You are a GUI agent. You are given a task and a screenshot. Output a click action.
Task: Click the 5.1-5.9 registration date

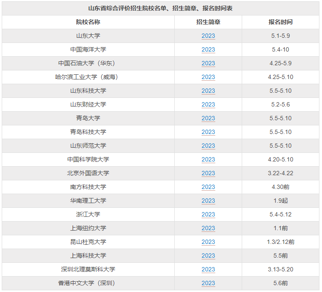pyautogui.click(x=280, y=36)
